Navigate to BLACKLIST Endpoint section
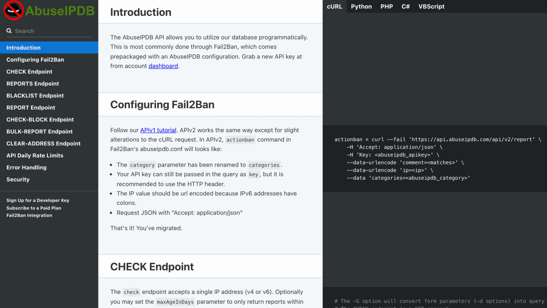 click(49, 95)
